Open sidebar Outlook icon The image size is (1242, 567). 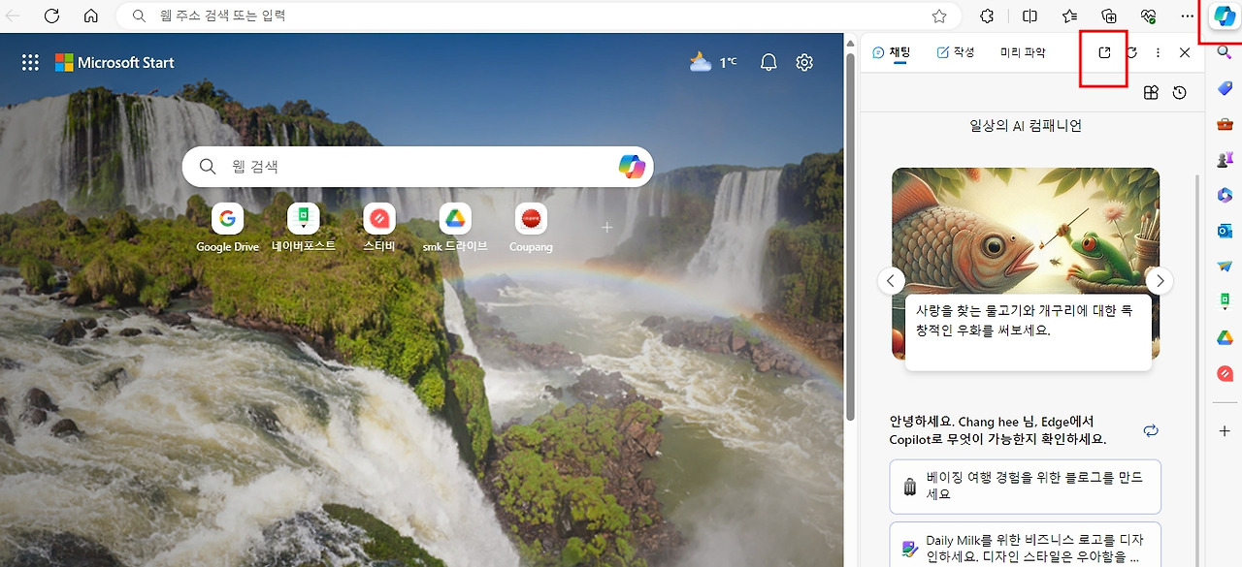coord(1225,231)
